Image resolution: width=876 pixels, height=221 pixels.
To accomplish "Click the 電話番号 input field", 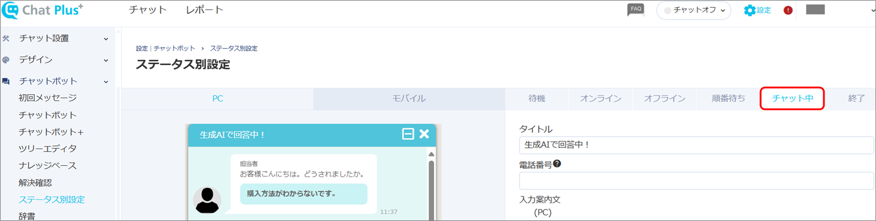I will click(x=696, y=181).
